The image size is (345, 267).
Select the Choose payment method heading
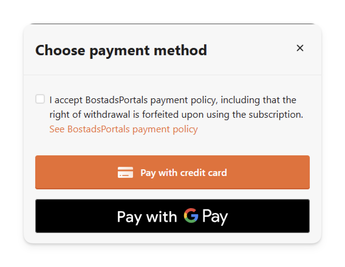point(121,51)
